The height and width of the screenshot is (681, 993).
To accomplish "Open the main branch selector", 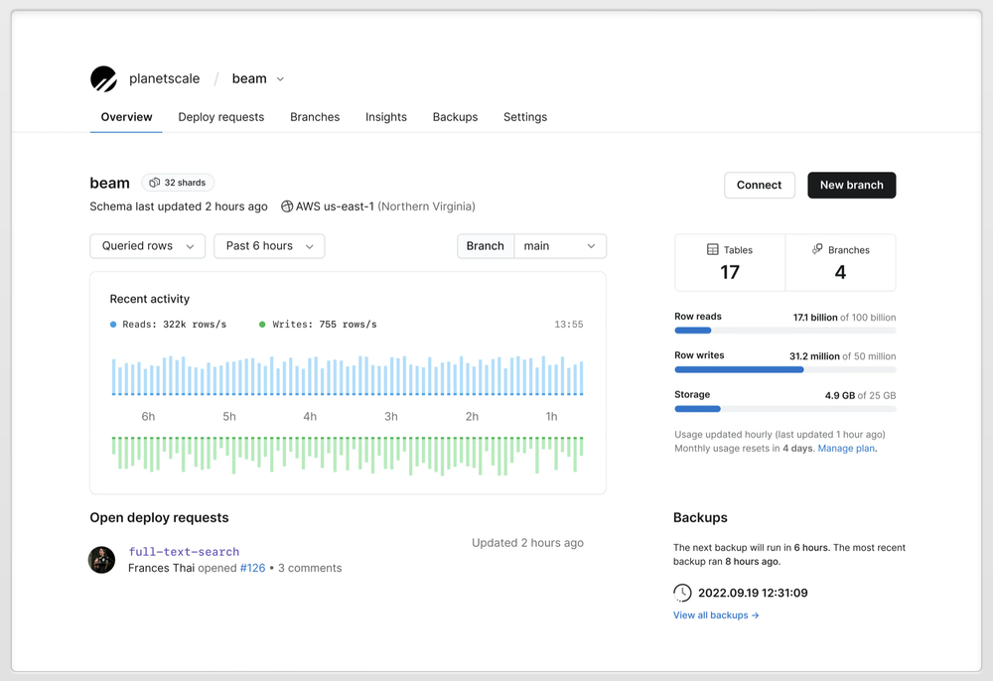I will pos(560,246).
